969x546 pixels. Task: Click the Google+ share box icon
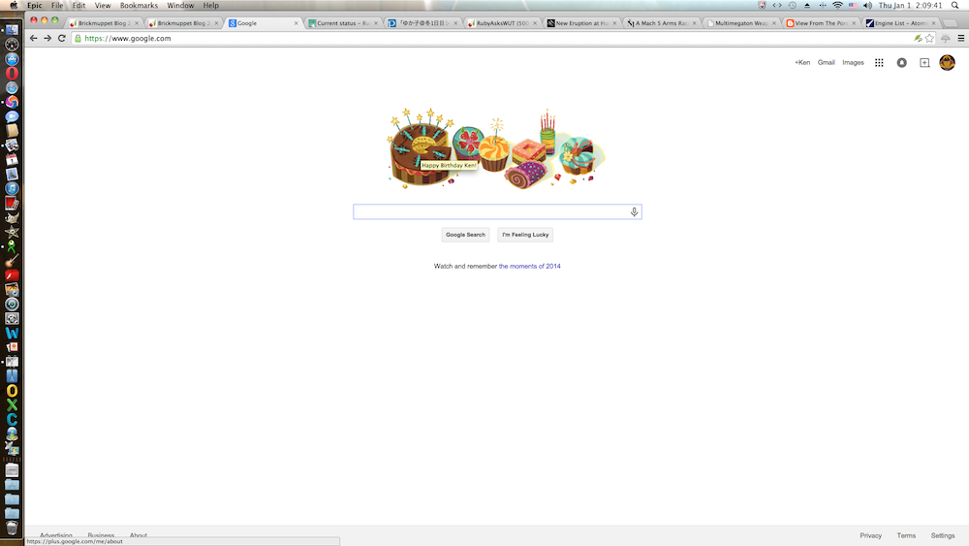pyautogui.click(x=924, y=62)
